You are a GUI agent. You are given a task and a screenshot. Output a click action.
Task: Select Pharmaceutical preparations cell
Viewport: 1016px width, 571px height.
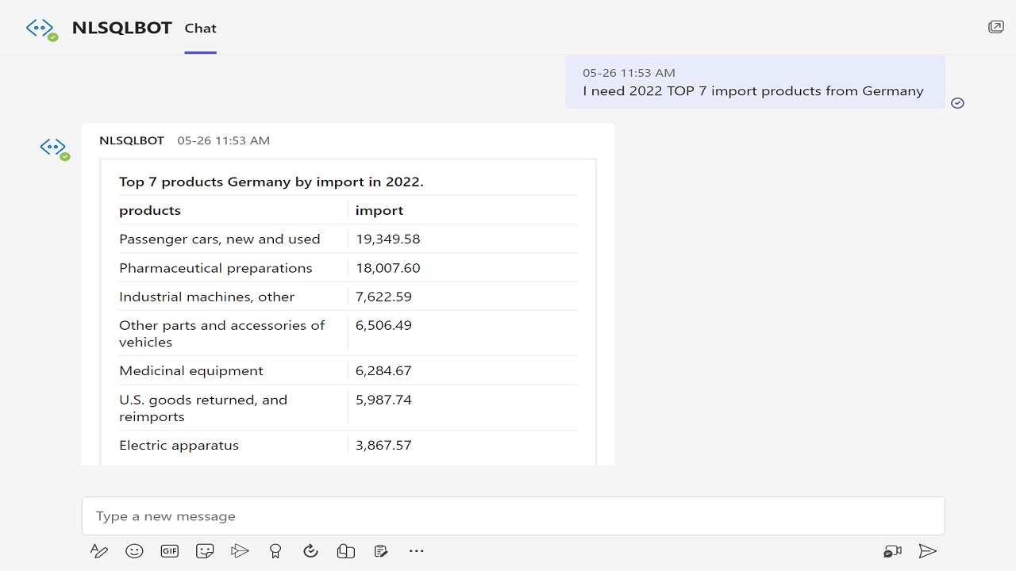click(216, 268)
